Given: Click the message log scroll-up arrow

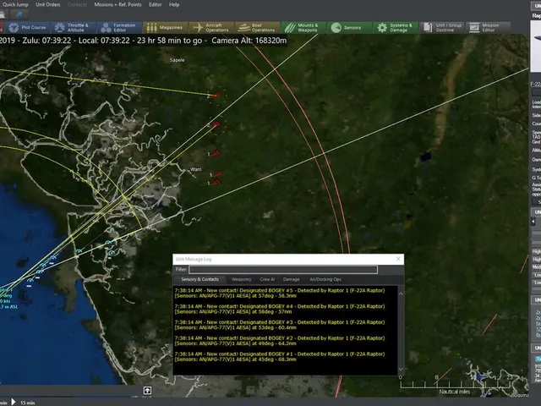Looking at the screenshot, I should 401,294.
